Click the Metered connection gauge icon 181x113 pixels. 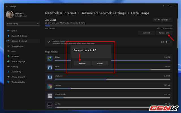pyautogui.click(x=49, y=42)
